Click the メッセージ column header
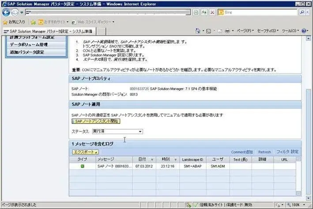The image size is (313, 209). [114, 159]
